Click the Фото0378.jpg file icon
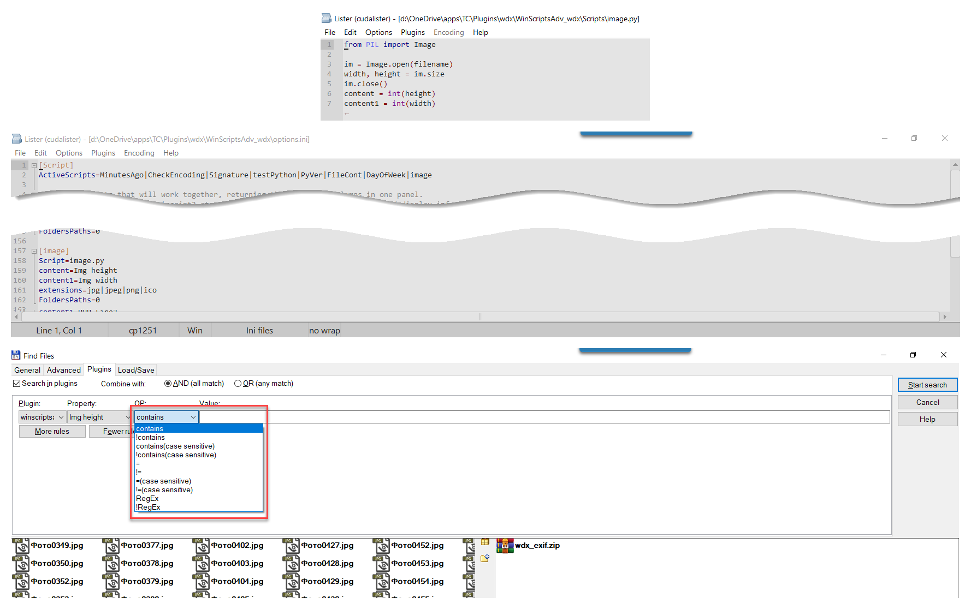The image size is (971, 609). click(x=111, y=564)
